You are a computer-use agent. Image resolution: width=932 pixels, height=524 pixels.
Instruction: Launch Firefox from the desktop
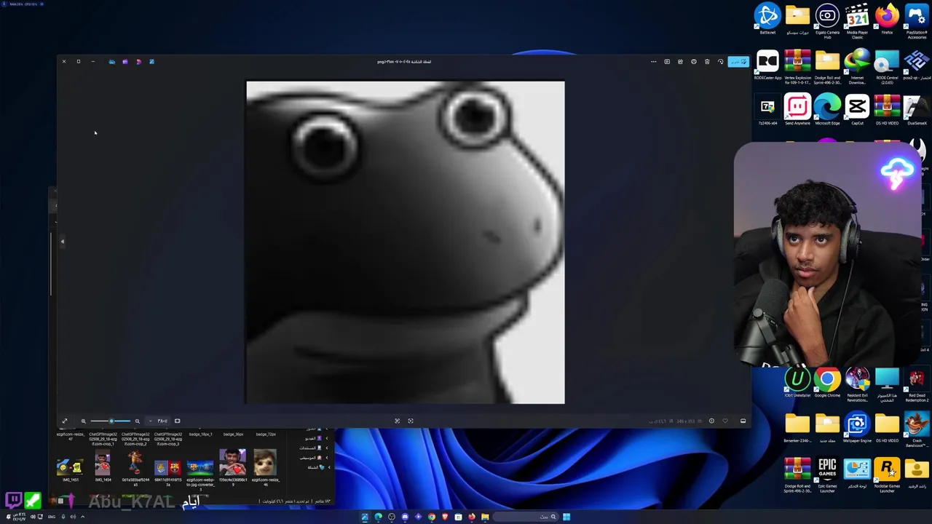click(887, 20)
